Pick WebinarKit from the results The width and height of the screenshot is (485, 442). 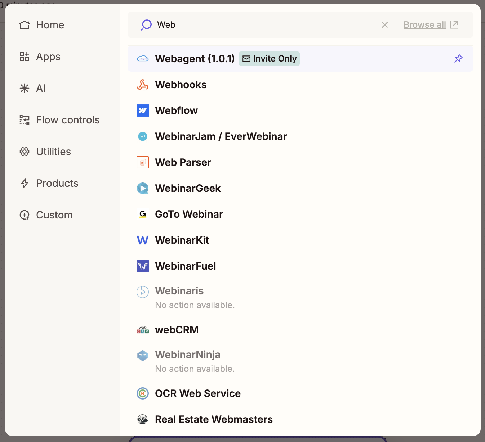coord(301,240)
